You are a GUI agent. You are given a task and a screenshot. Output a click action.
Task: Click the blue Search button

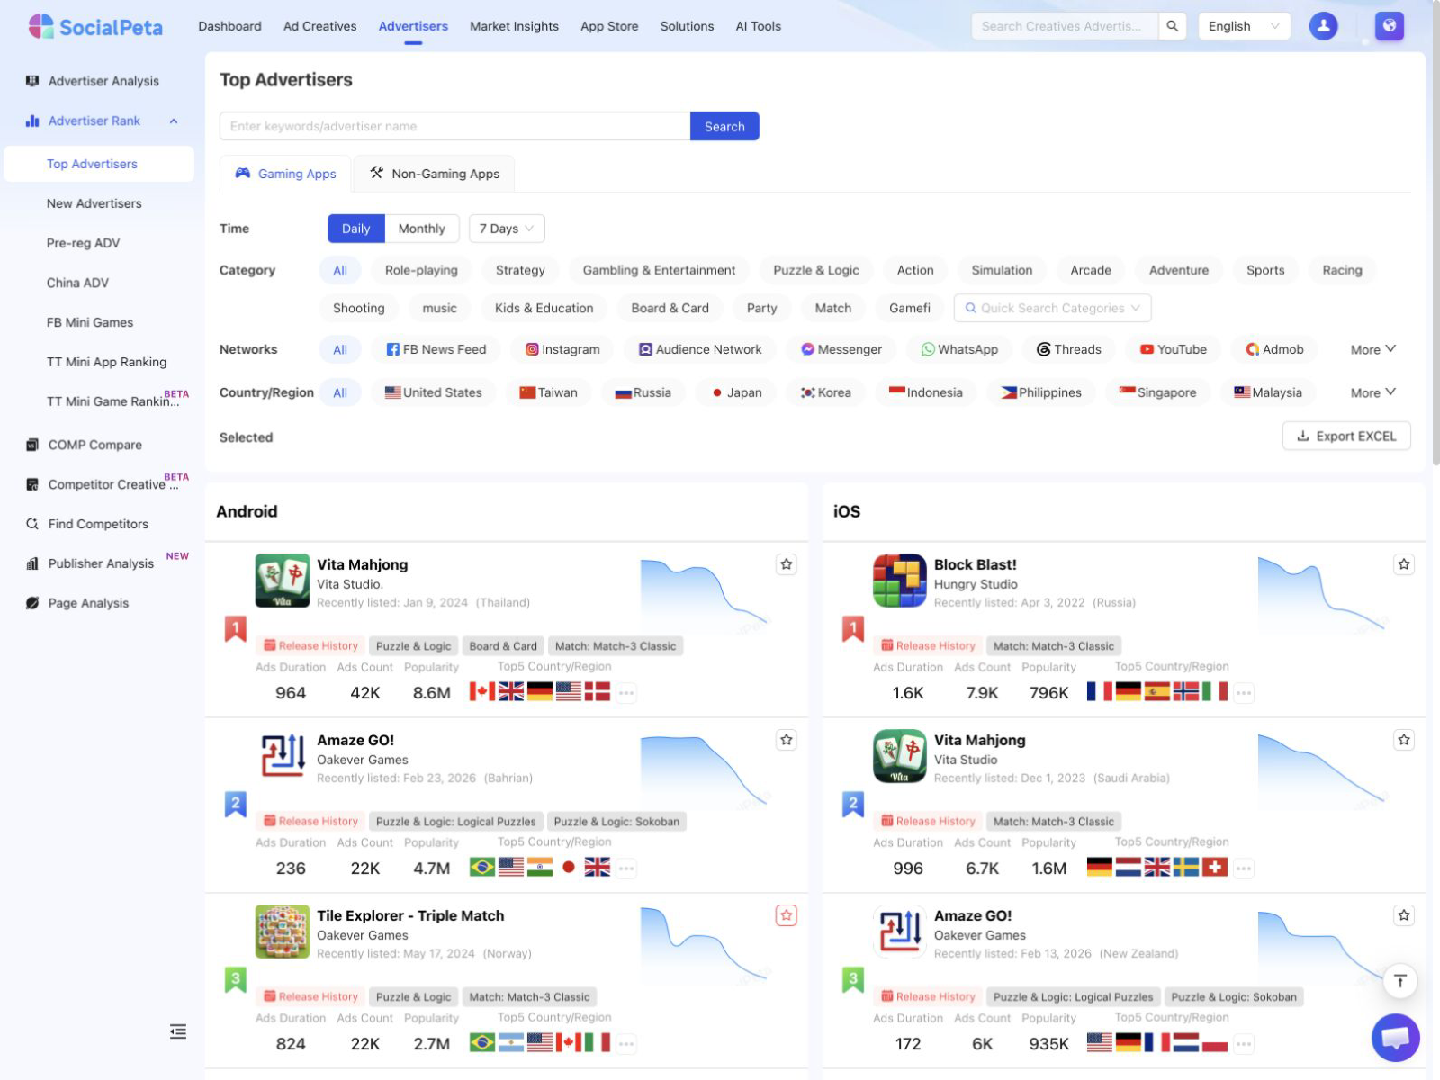tap(724, 126)
